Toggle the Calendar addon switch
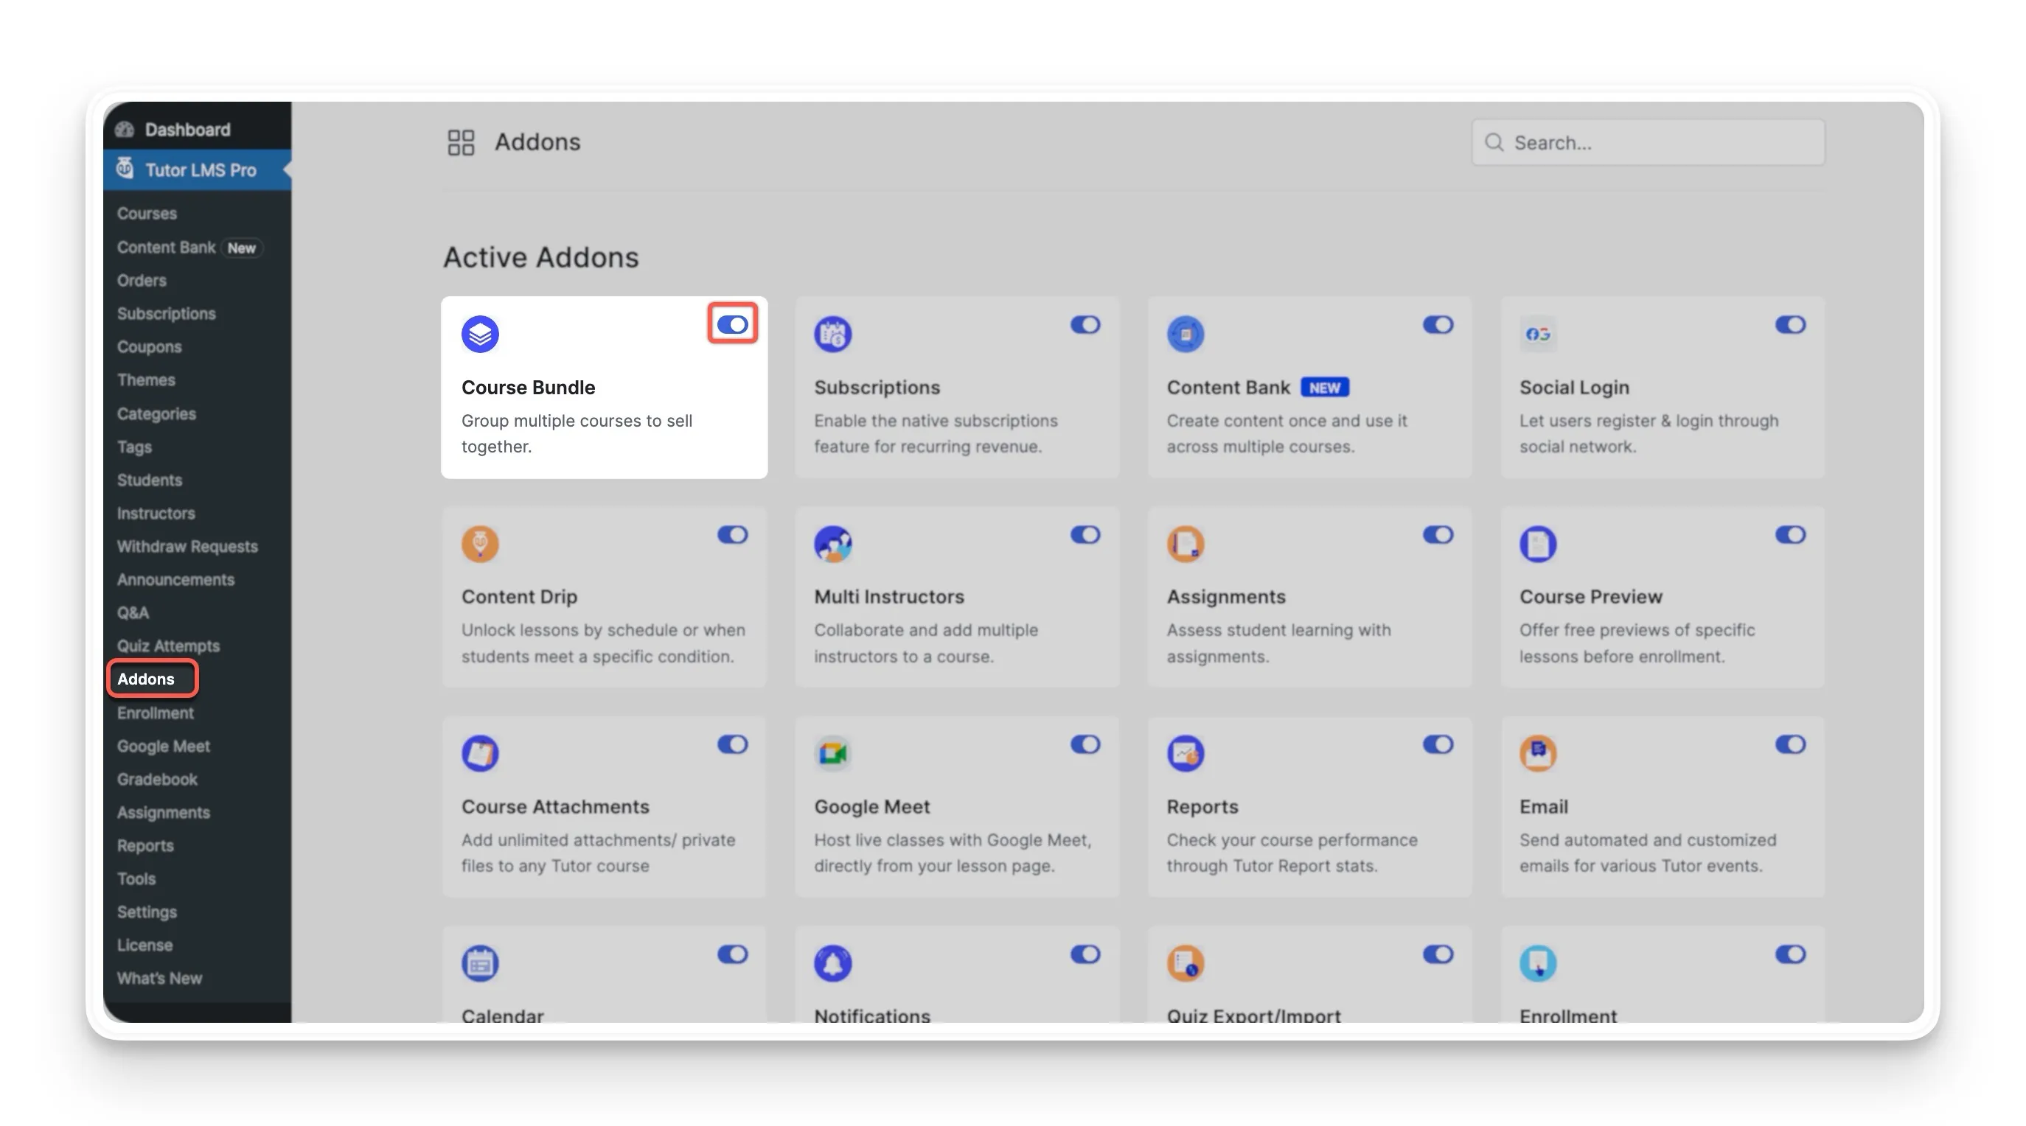Screen dimensions: 2026x1126 (731, 954)
